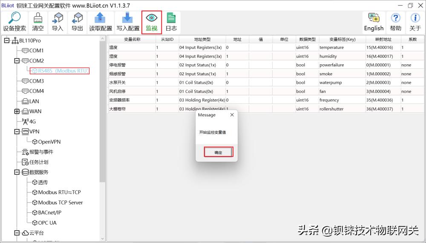Screen dimensions: 426x243
Task: Select BL110Pro device root node
Action: [x=26, y=40]
